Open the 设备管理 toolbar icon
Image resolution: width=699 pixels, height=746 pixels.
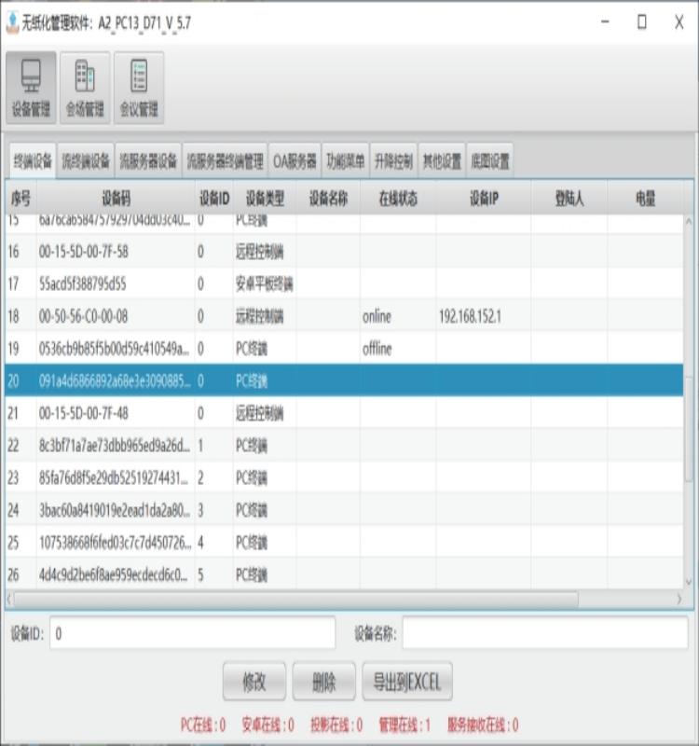(x=32, y=88)
